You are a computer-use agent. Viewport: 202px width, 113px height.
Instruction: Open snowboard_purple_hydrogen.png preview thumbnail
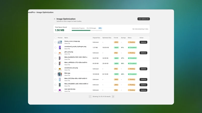pos(60,47)
